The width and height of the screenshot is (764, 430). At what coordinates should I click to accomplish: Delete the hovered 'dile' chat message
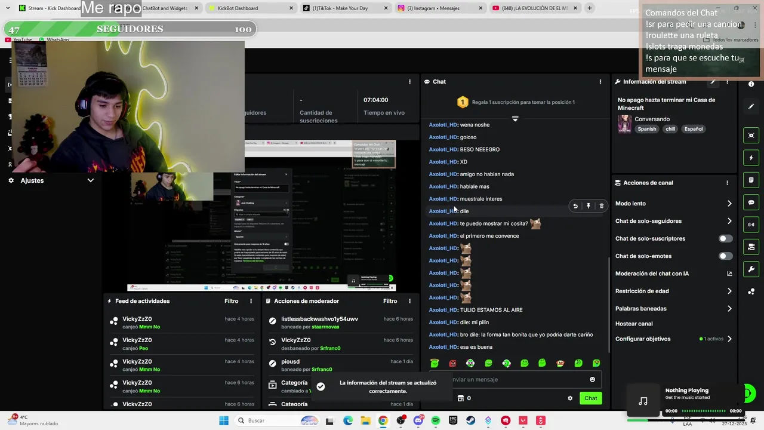(601, 206)
